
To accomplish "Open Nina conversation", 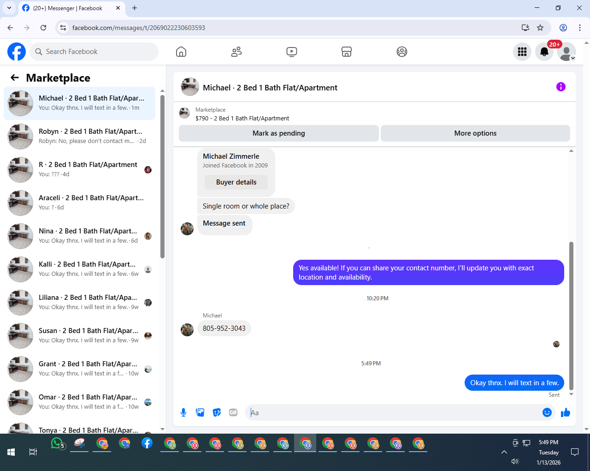I will 80,236.
